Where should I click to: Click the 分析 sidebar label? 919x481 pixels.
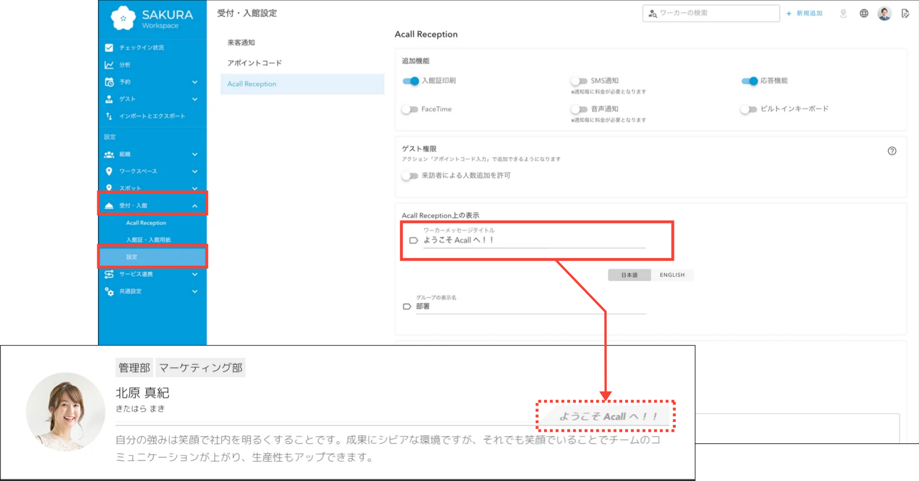point(125,65)
